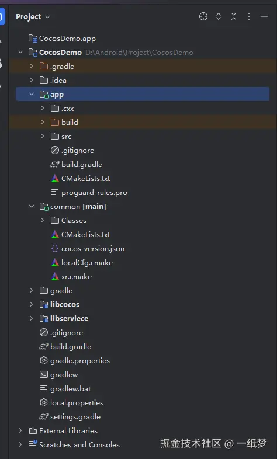The image size is (277, 459).
Task: Select the gradle.properties file
Action: [x=80, y=361]
